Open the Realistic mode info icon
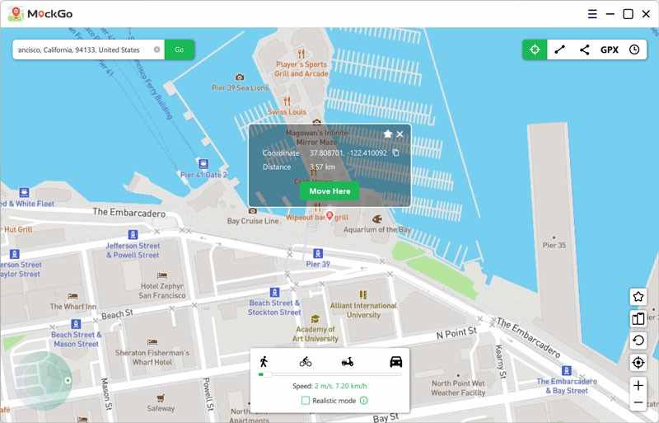The height and width of the screenshot is (423, 659). tap(364, 401)
